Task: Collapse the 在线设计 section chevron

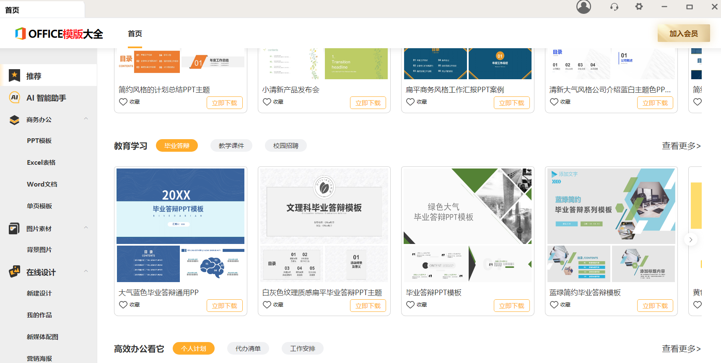Action: pyautogui.click(x=86, y=271)
